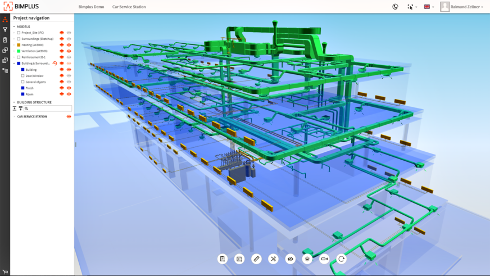
Task: Toggle visibility eye for Heating (AX3000)
Action: tap(69, 45)
